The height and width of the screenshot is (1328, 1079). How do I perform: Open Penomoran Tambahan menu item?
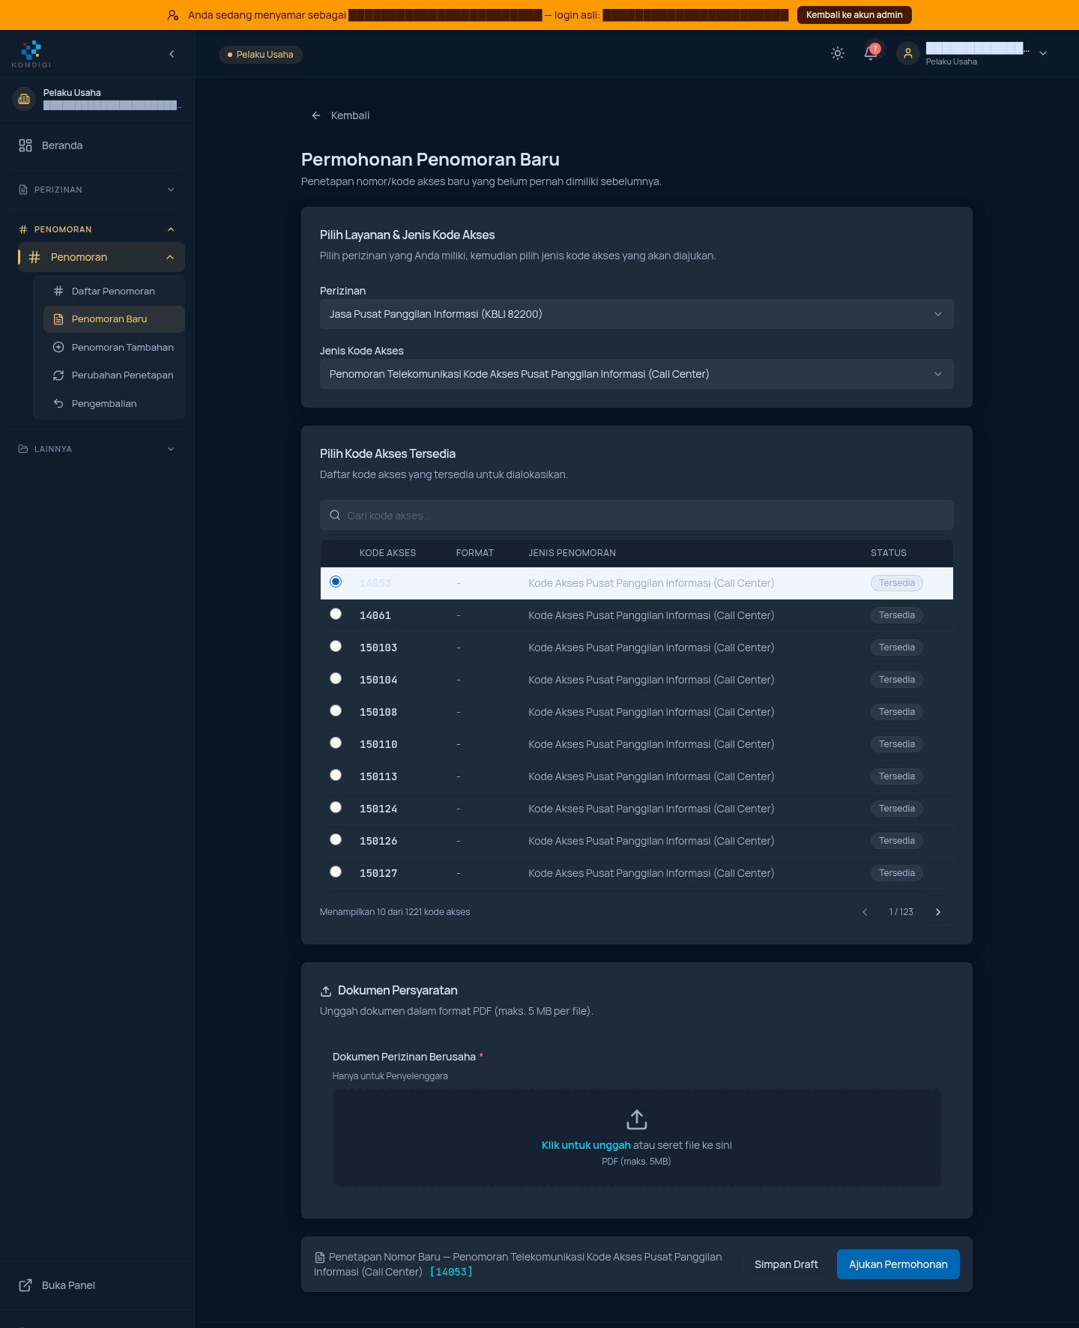(114, 347)
